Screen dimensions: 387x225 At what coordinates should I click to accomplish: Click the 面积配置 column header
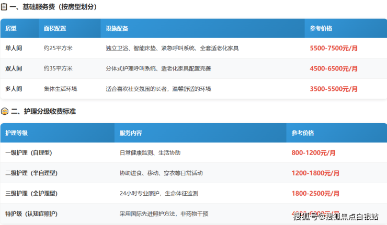55,28
